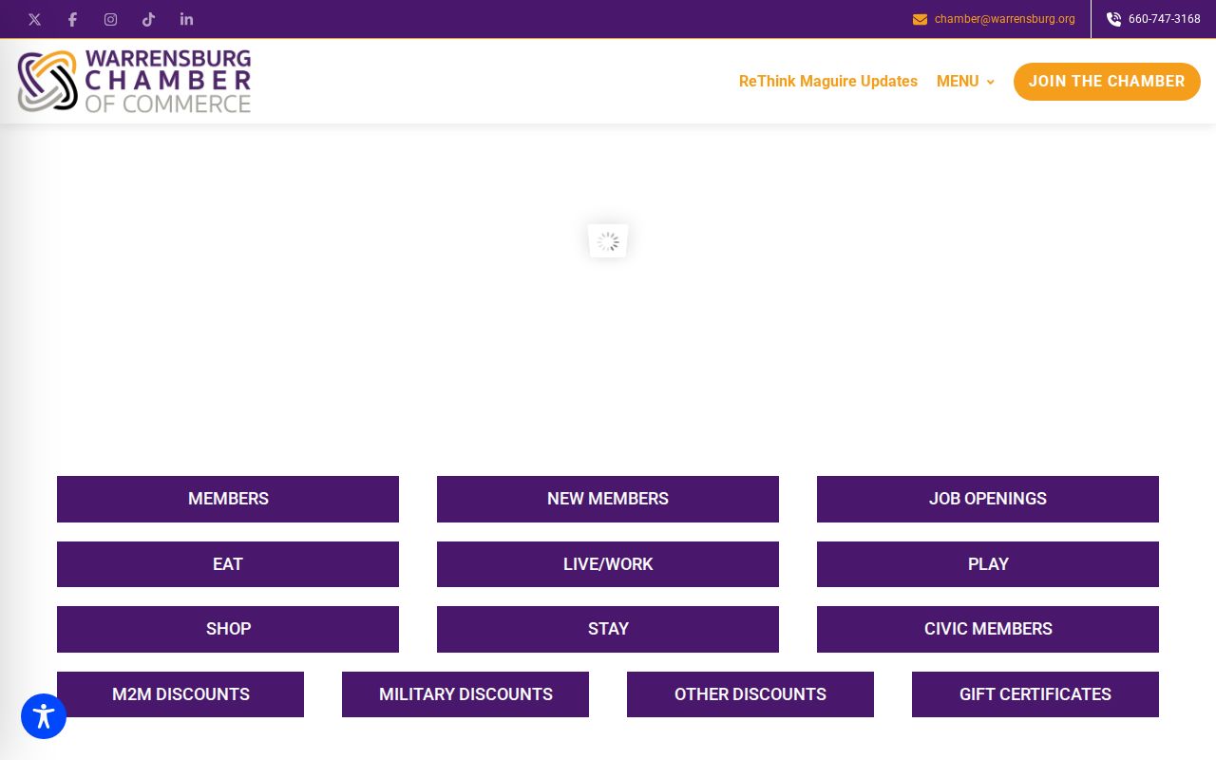Image resolution: width=1216 pixels, height=760 pixels.
Task: Open the accessibility widget icon
Action: (x=44, y=716)
